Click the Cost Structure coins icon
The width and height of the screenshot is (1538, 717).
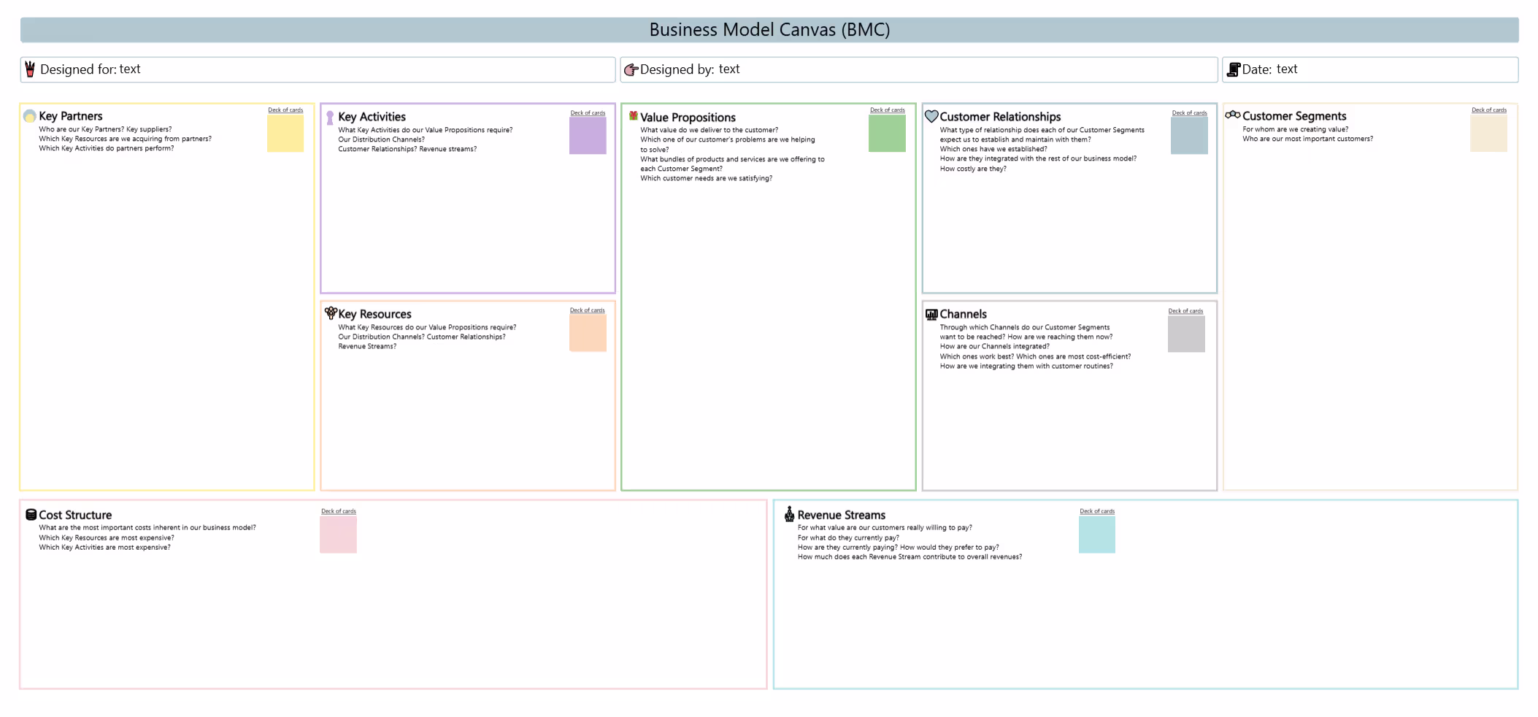(31, 515)
